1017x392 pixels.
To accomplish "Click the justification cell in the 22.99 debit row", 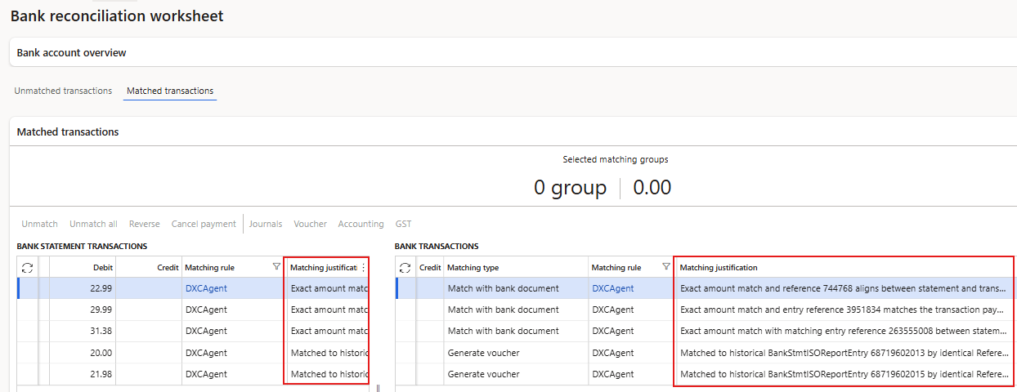I will (327, 288).
